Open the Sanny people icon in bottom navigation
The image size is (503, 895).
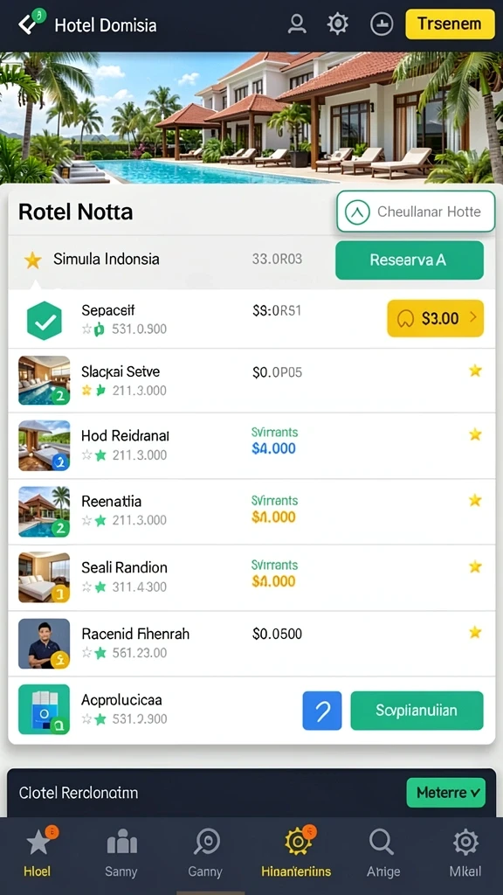pos(121,843)
